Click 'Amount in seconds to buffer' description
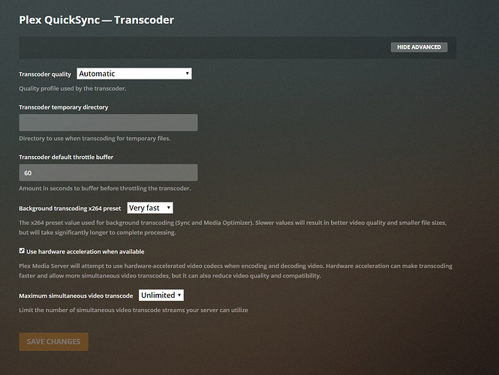The height and width of the screenshot is (375, 499). pyautogui.click(x=105, y=188)
